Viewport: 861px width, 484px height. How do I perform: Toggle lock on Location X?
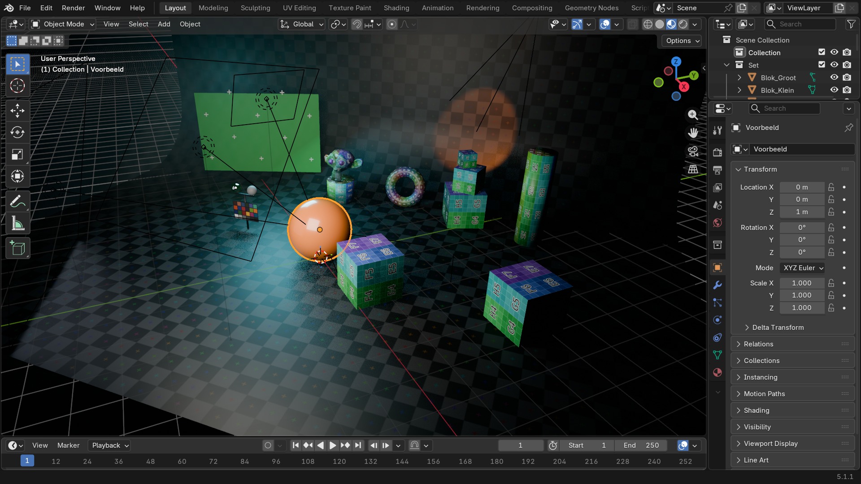point(831,187)
